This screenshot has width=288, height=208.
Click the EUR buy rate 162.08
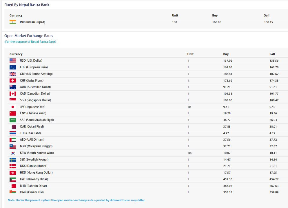point(228,67)
